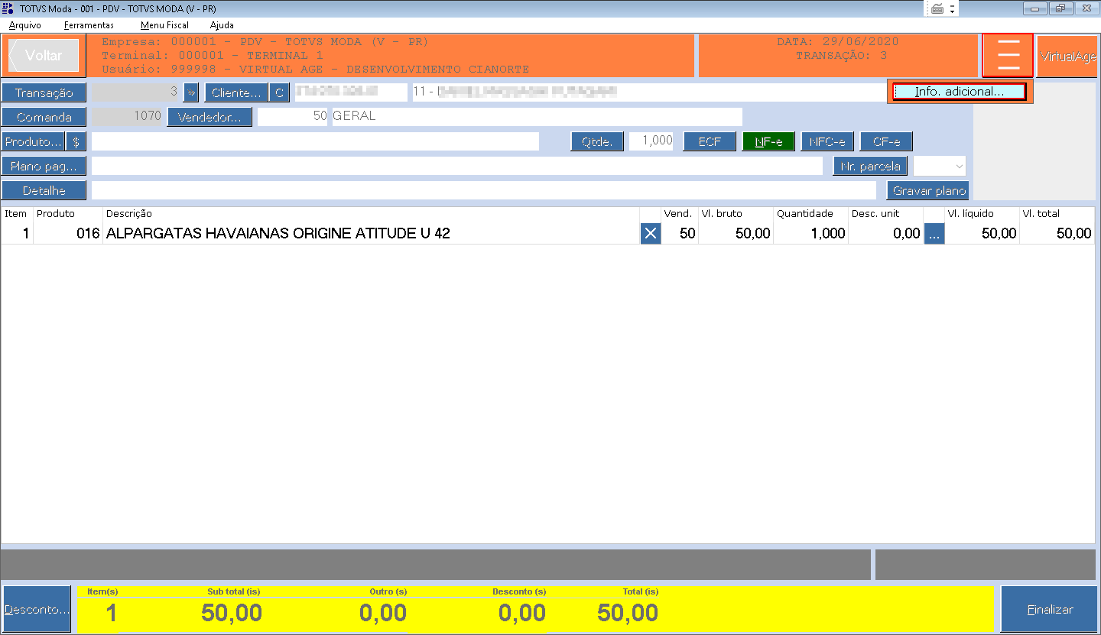Focus the Plano pag. input field
The height and width of the screenshot is (635, 1101).
click(x=457, y=166)
